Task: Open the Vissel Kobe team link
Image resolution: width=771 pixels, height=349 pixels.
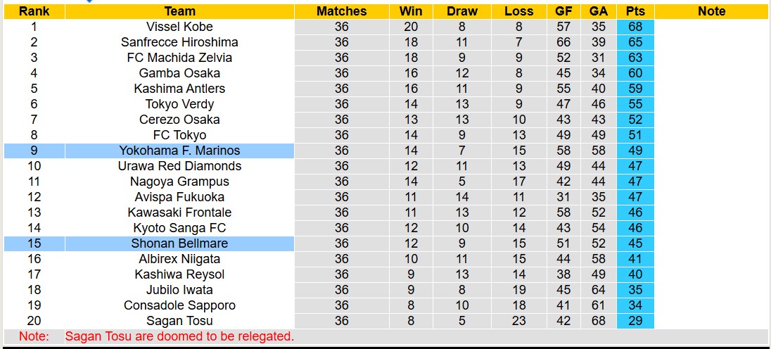Action: pos(179,27)
